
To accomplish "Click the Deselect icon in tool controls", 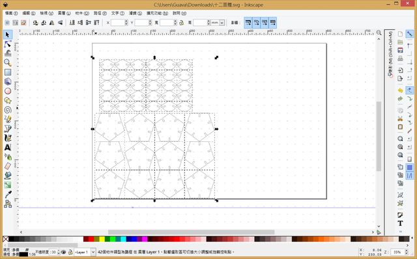I will [23, 23].
